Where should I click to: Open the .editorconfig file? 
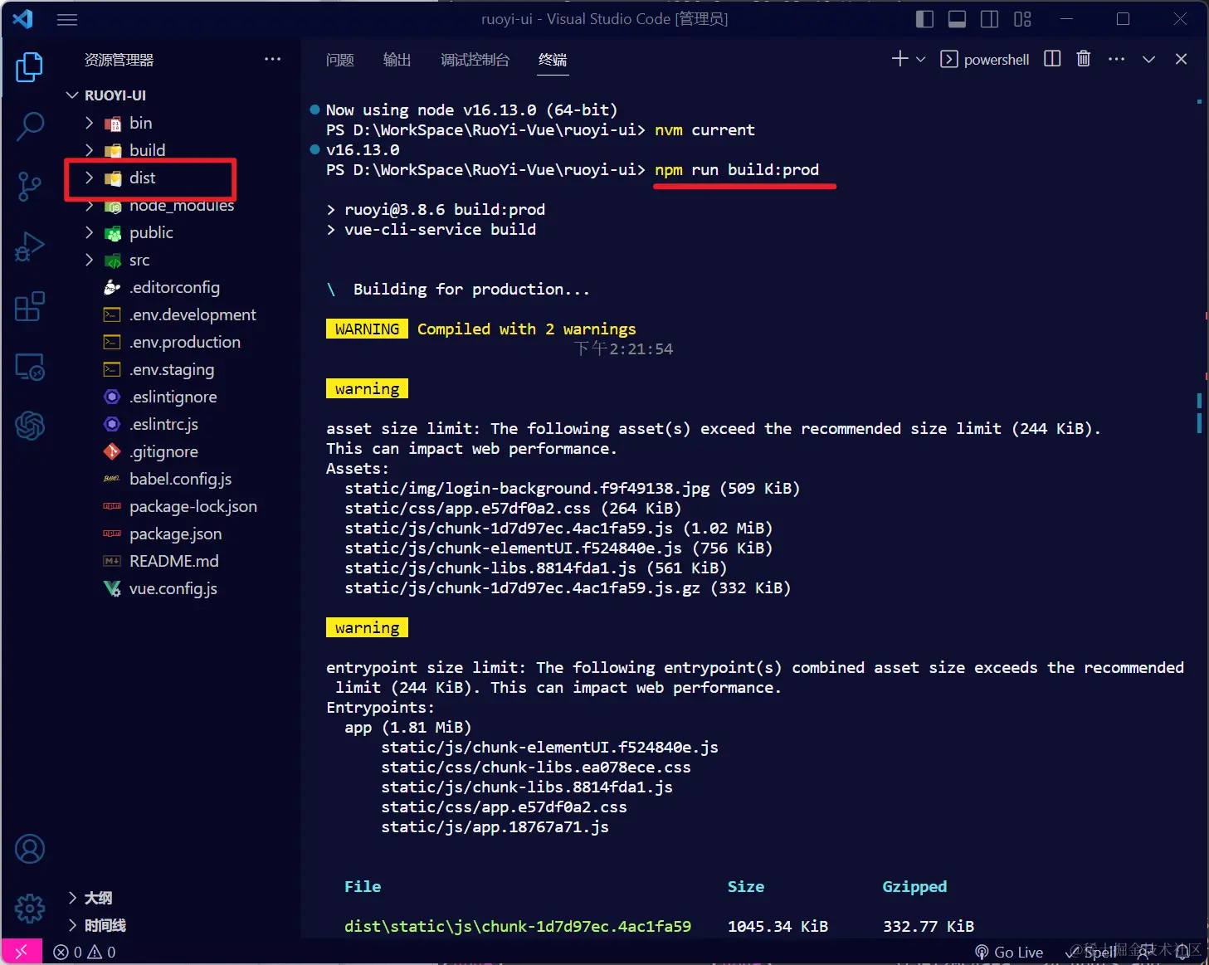174,287
